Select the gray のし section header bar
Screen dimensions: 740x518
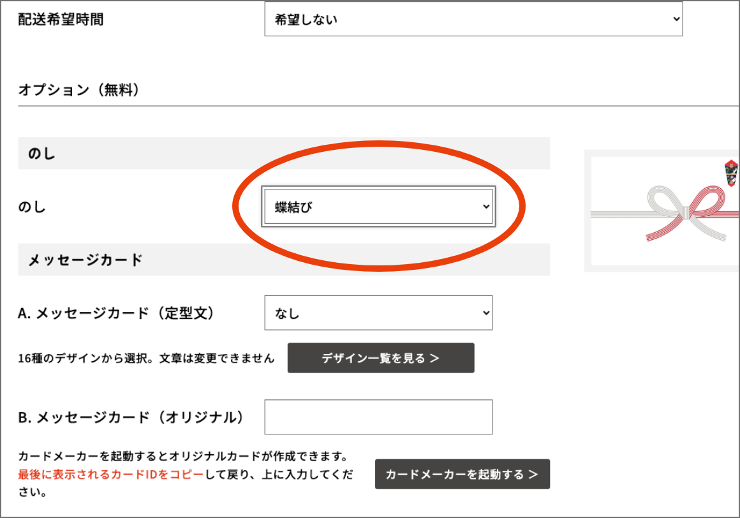point(283,153)
